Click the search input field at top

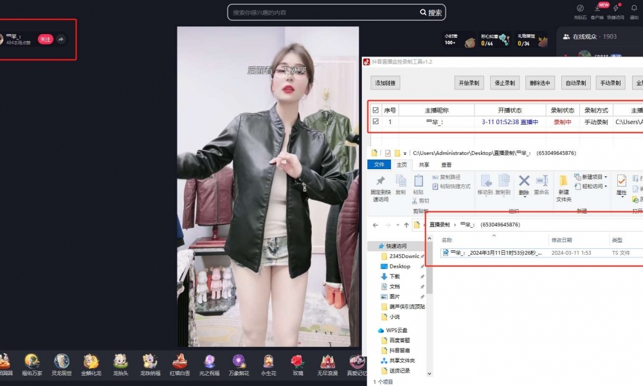click(x=321, y=12)
